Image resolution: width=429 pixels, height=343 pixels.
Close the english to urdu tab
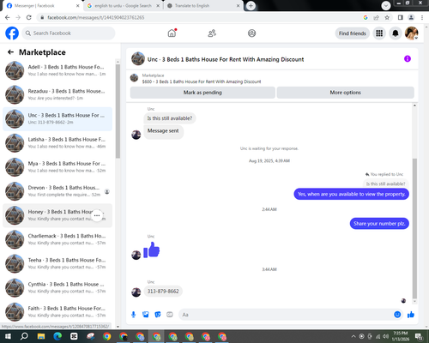[x=158, y=6]
